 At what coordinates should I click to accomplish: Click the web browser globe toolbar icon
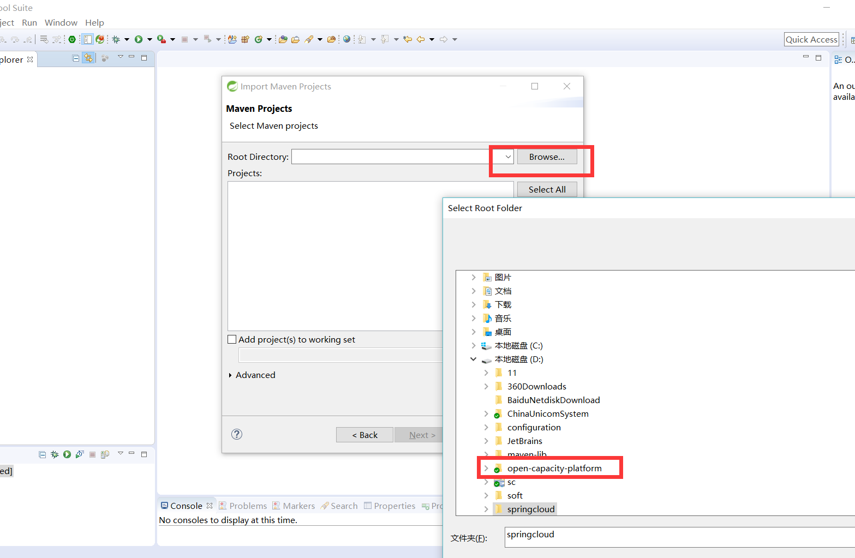pos(346,39)
